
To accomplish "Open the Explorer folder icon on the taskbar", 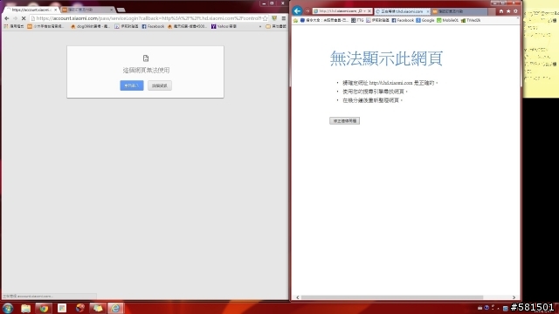I will point(25,308).
